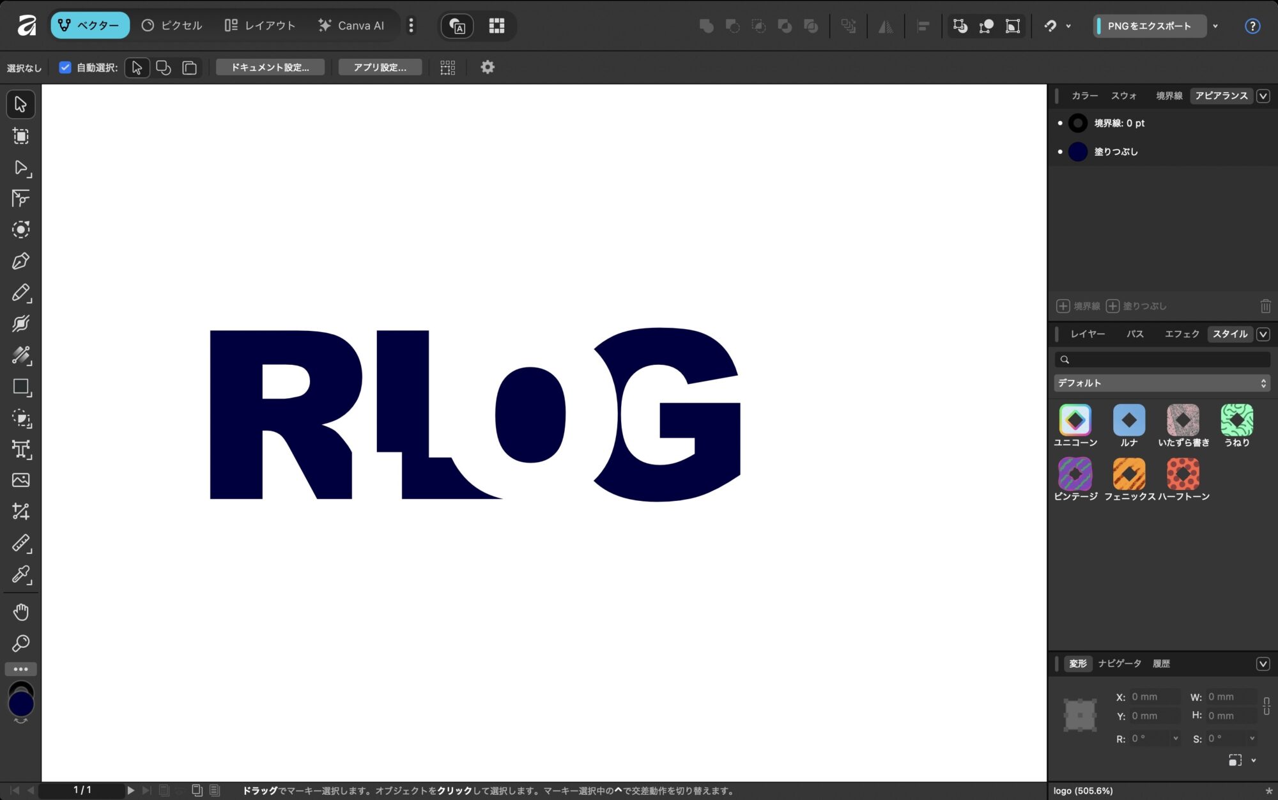Image resolution: width=1278 pixels, height=800 pixels.
Task: Open the デフォルト style category dropdown
Action: click(x=1161, y=383)
